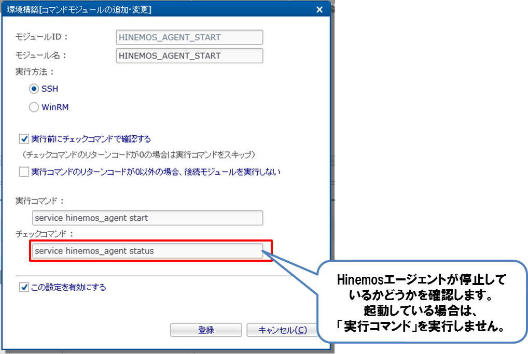The height and width of the screenshot is (354, 528).
Task: Close the コマンドモジュールの追加・変更 dialog
Action: (319, 10)
